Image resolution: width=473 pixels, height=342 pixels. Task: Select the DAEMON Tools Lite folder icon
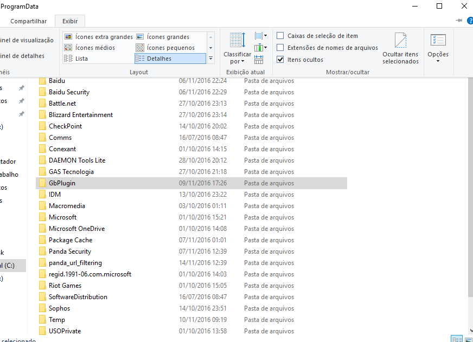pos(42,160)
